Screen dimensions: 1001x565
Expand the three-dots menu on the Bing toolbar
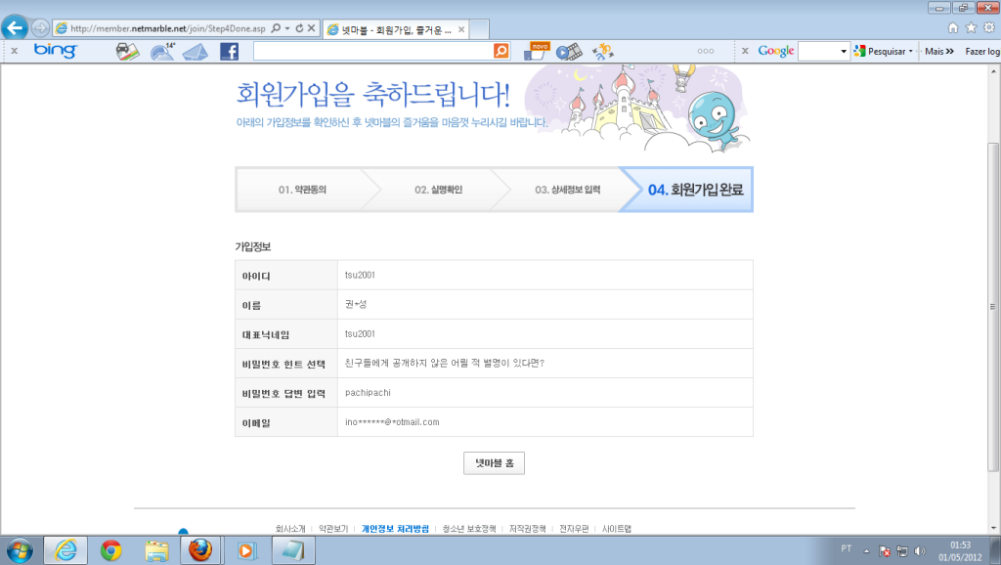coord(708,50)
